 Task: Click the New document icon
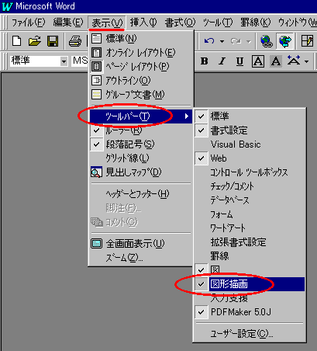click(x=17, y=41)
